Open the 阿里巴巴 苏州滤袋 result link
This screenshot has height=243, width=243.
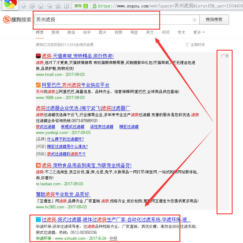pos(75,85)
